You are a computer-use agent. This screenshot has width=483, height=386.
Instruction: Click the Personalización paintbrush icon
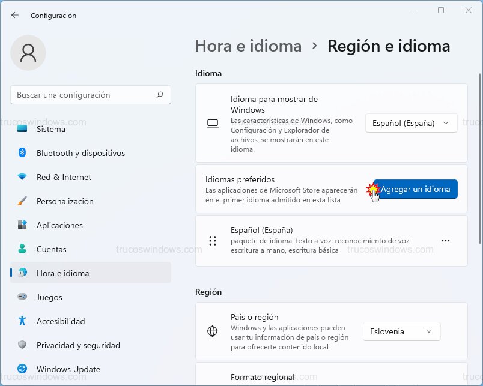[22, 201]
